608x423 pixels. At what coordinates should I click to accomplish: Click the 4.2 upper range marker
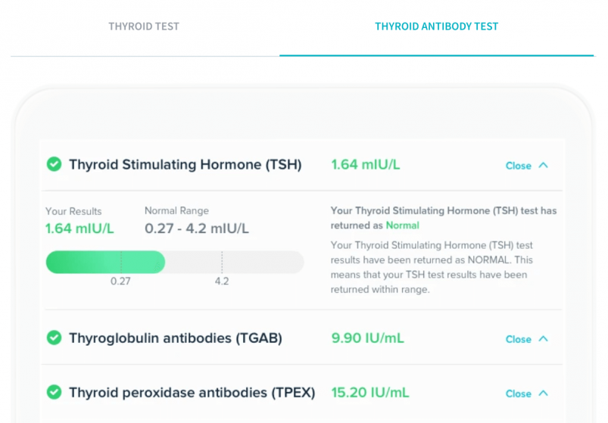tap(222, 281)
